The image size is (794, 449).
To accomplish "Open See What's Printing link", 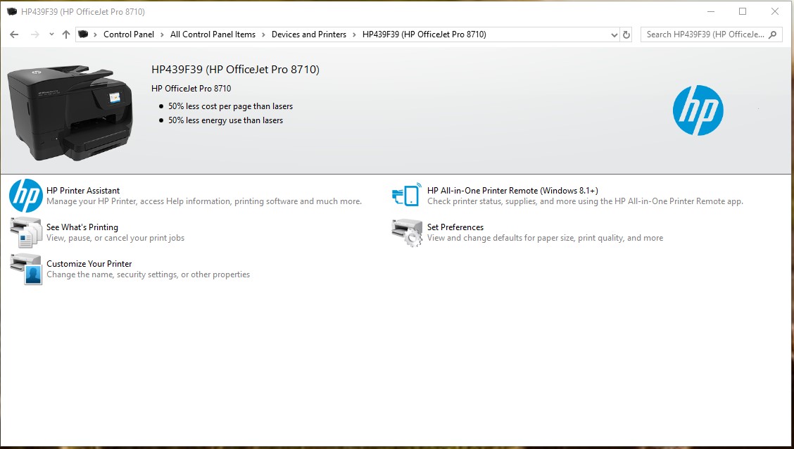I will click(82, 227).
